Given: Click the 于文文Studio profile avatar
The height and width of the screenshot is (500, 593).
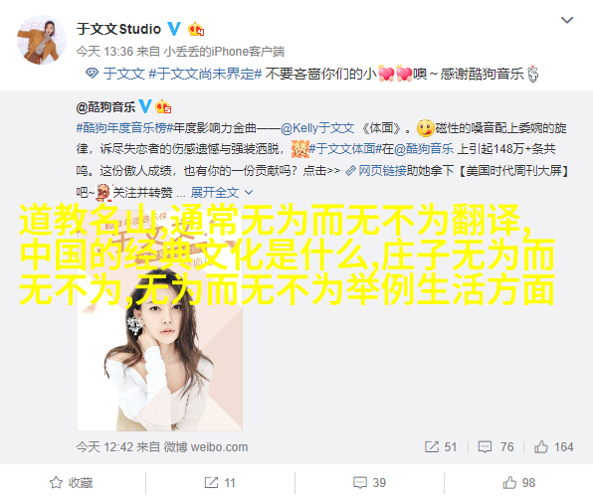Looking at the screenshot, I should pos(42,40).
